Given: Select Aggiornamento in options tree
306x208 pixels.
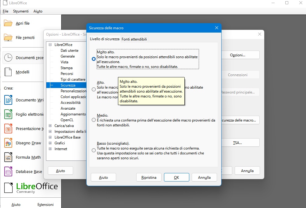Looking at the screenshot, I should [x=73, y=114].
